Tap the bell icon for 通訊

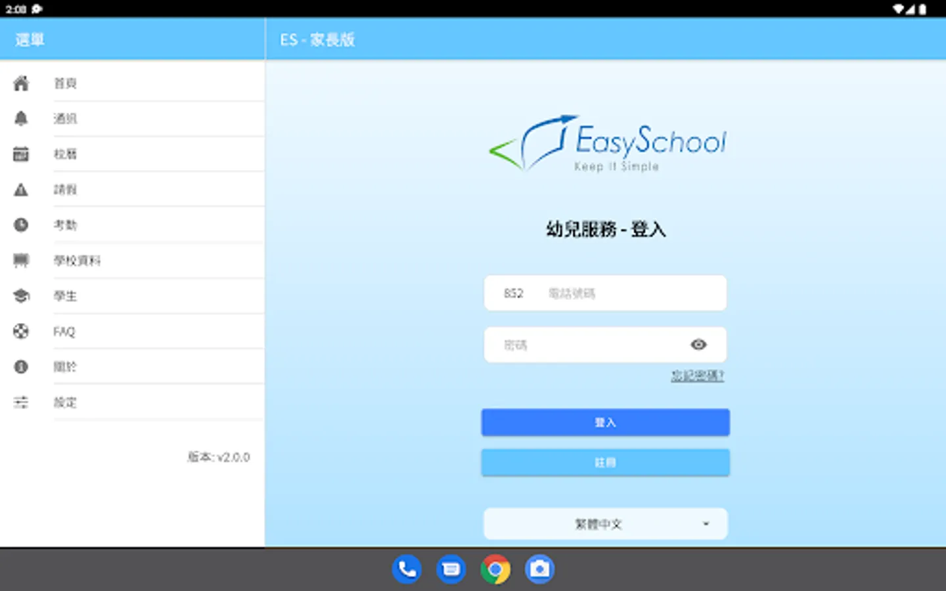click(x=21, y=119)
